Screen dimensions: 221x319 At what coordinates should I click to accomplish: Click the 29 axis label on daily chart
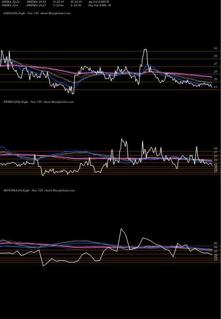pos(216,56)
